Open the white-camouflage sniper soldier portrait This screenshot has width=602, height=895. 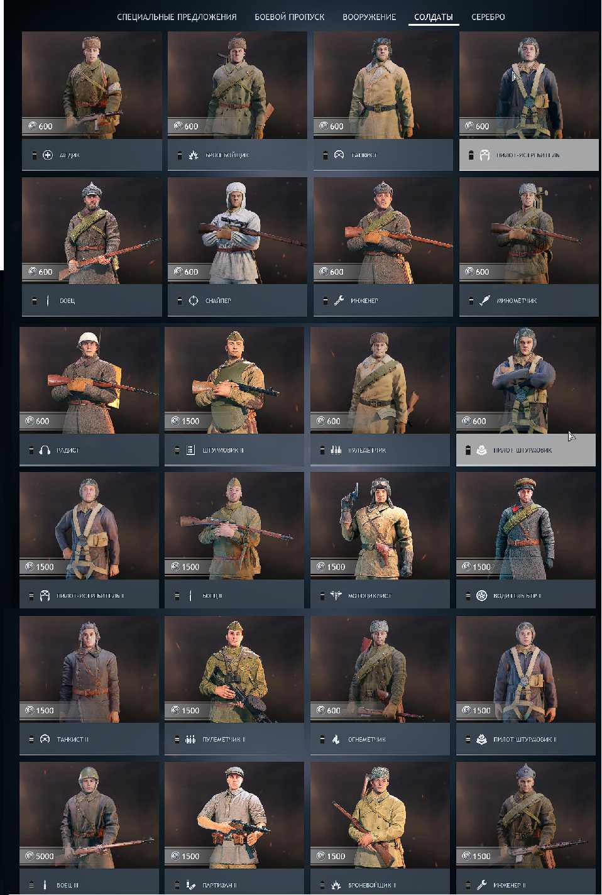(x=238, y=231)
